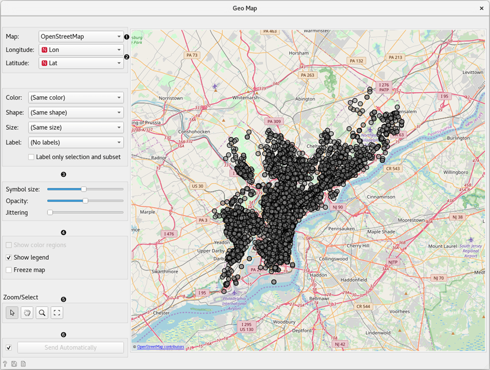The image size is (490, 370).
Task: Choose the magnifier zoom tool
Action: (x=42, y=313)
